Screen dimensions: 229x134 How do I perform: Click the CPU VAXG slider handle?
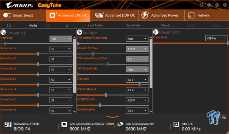click(140, 85)
